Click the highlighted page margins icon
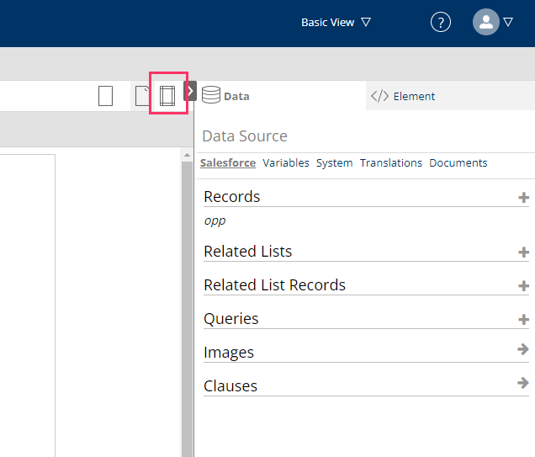535x457 pixels. click(x=167, y=95)
